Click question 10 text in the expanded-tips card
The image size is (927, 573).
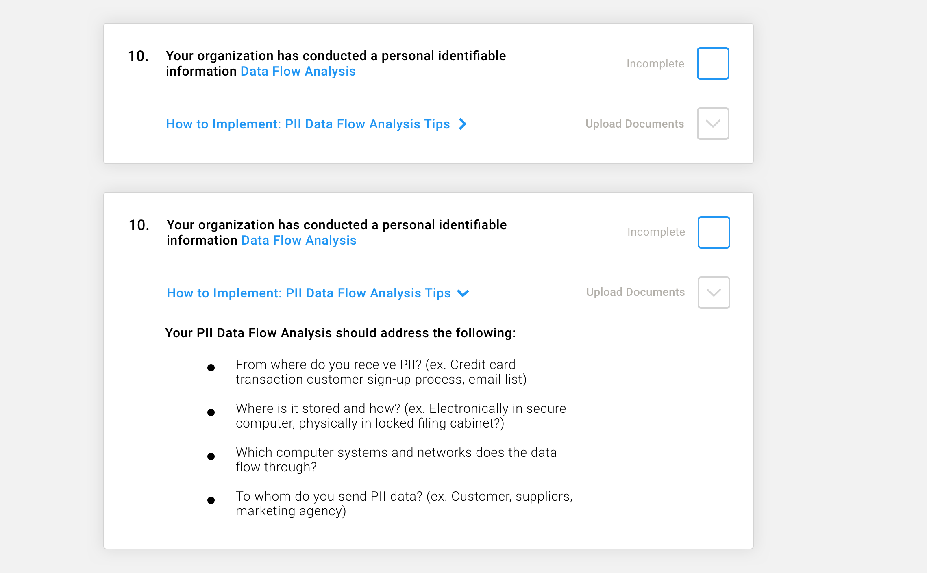(337, 232)
